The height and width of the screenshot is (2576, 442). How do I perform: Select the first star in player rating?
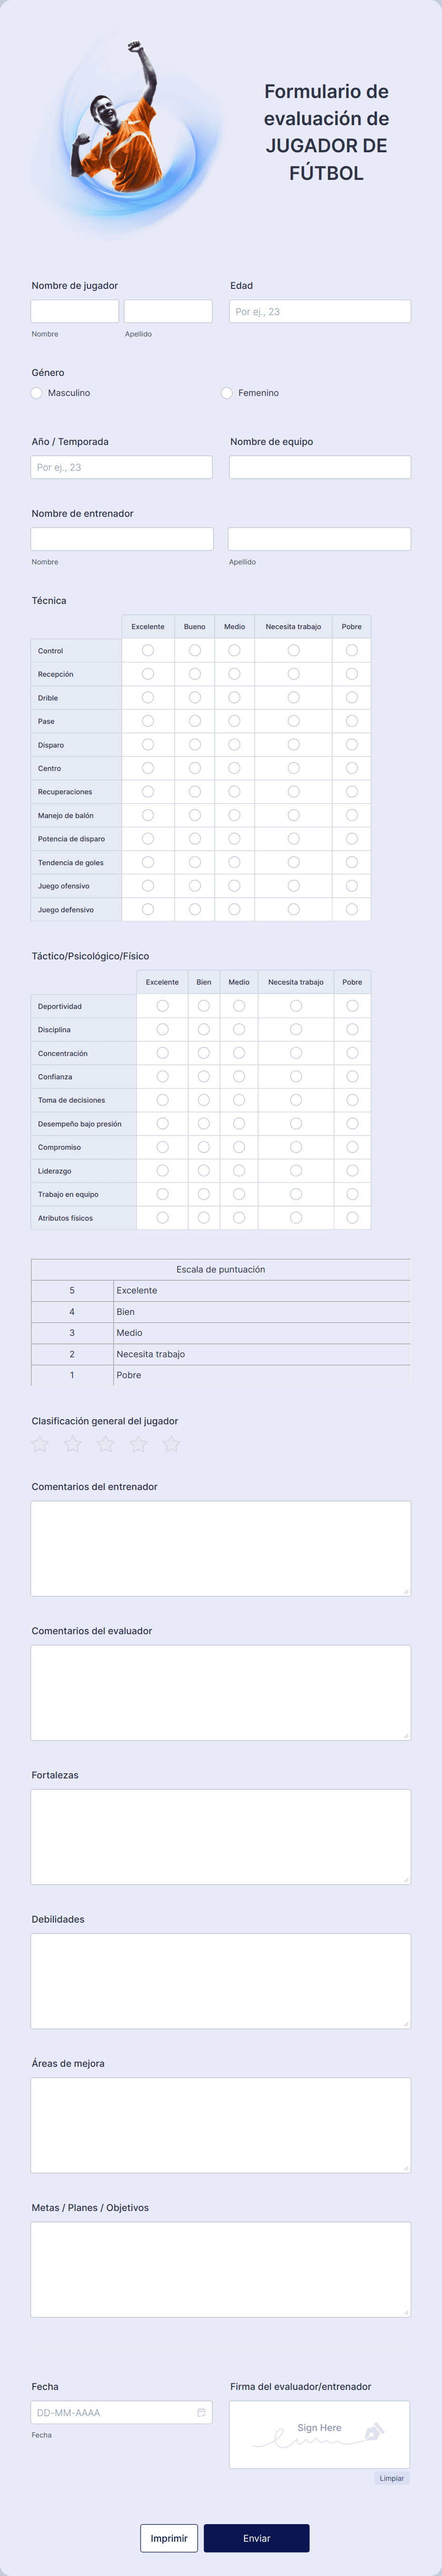(40, 1443)
